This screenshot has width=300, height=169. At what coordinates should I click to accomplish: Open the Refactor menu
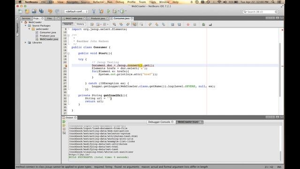98,2
